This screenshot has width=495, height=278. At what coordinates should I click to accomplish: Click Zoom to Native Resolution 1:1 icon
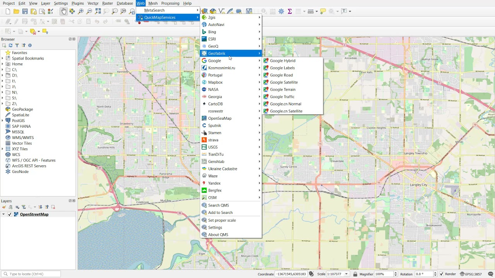[123, 11]
